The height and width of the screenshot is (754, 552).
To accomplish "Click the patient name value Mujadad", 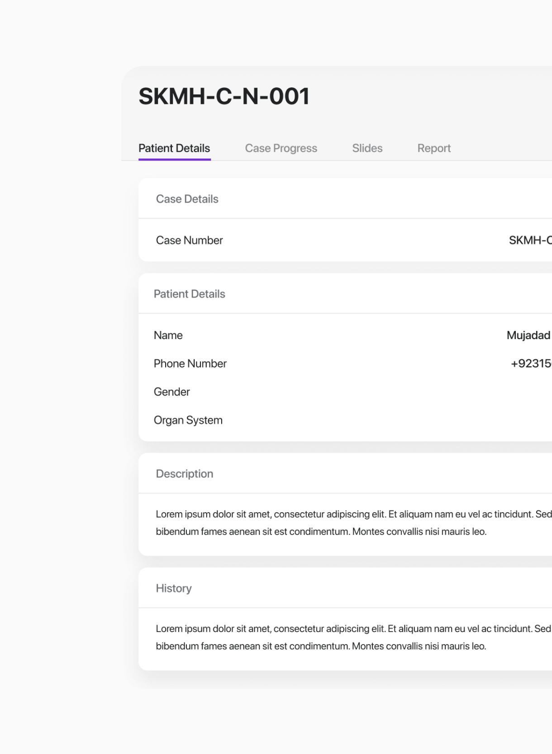I will click(x=528, y=335).
